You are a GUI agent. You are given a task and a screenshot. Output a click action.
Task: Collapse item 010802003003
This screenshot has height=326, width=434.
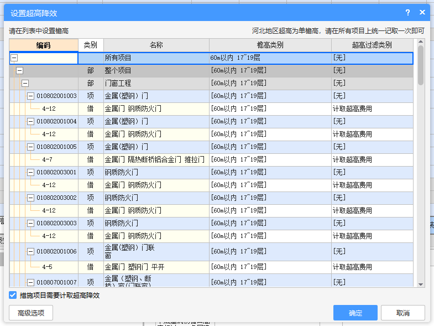(x=30, y=223)
